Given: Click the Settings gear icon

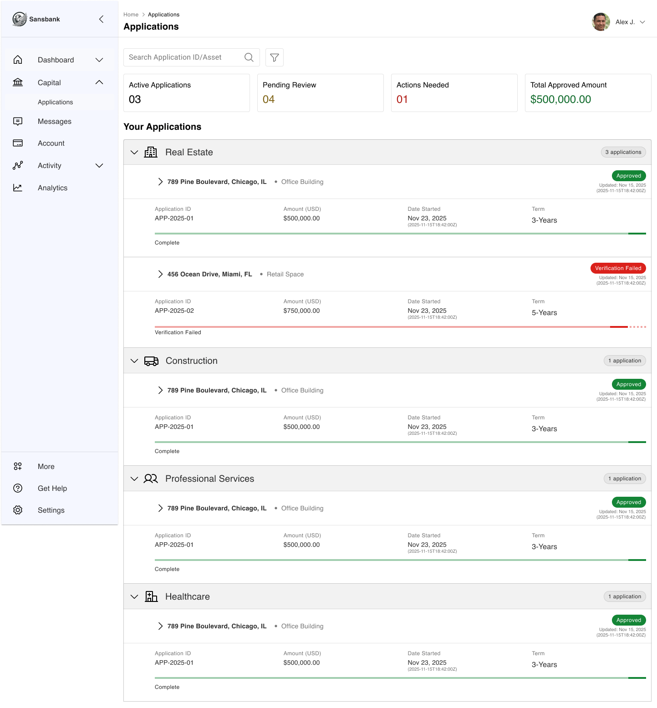Looking at the screenshot, I should [18, 510].
